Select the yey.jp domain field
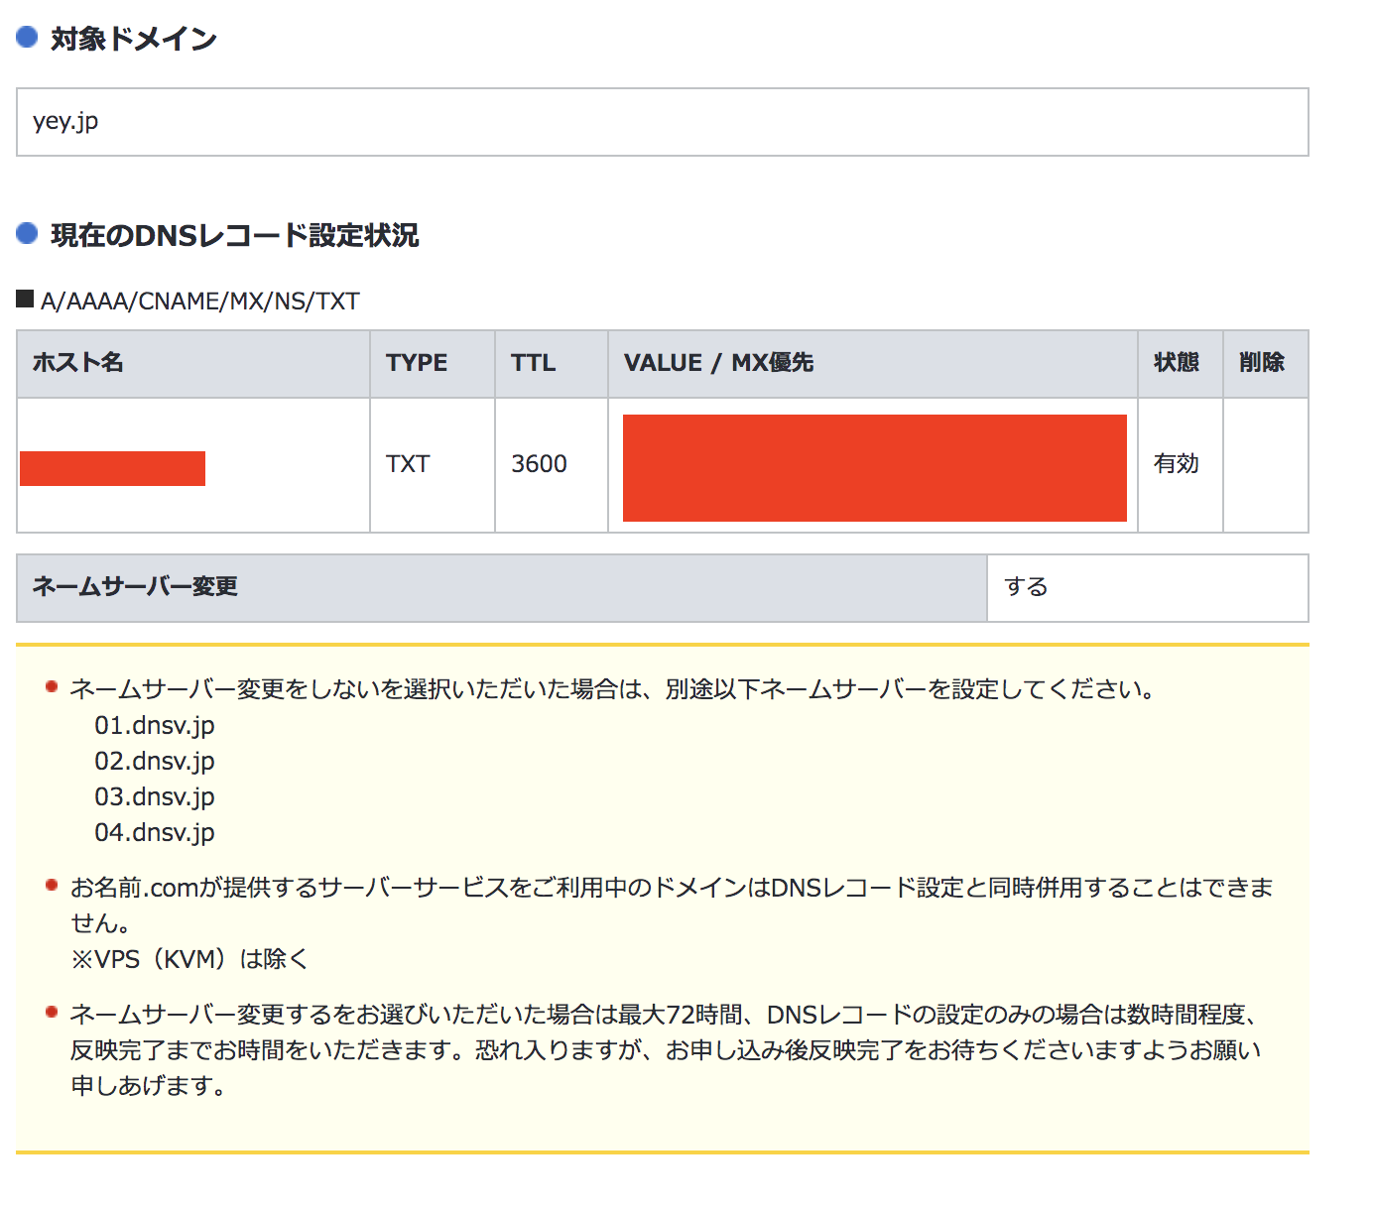This screenshot has height=1210, width=1373. pyautogui.click(x=662, y=122)
